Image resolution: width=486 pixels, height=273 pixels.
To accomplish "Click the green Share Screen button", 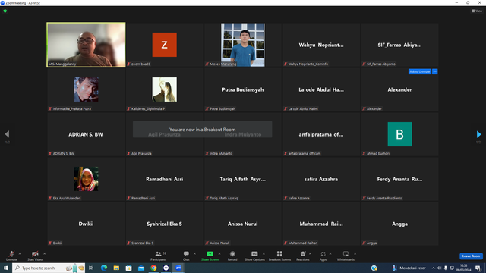I will tap(210, 256).
